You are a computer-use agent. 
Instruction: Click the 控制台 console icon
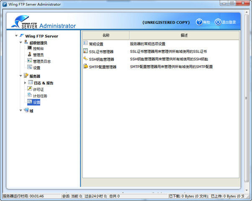tap(30, 48)
